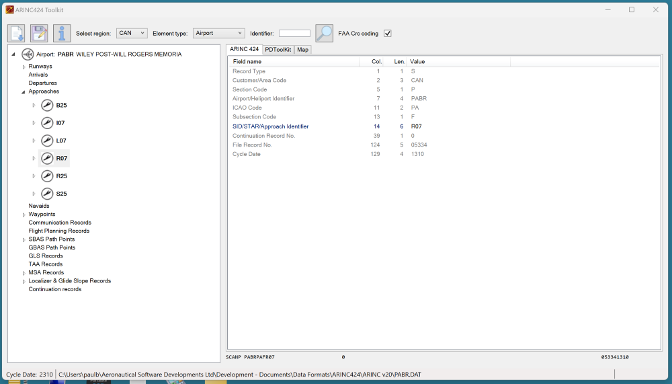The height and width of the screenshot is (384, 672).
Task: Click the Field name column header
Action: (x=293, y=61)
